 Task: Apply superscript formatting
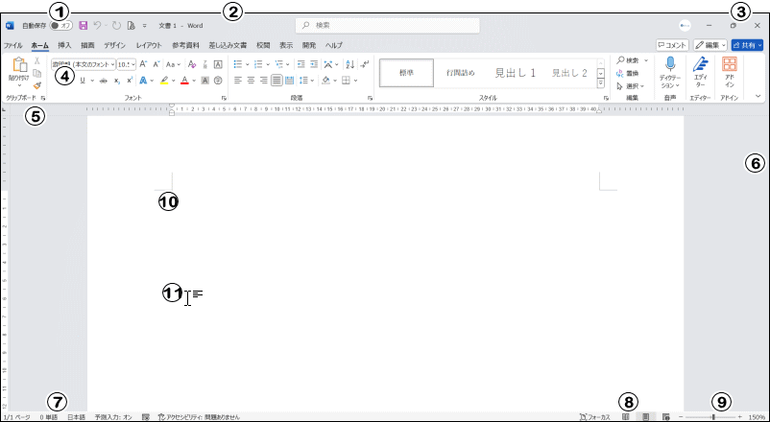point(130,81)
